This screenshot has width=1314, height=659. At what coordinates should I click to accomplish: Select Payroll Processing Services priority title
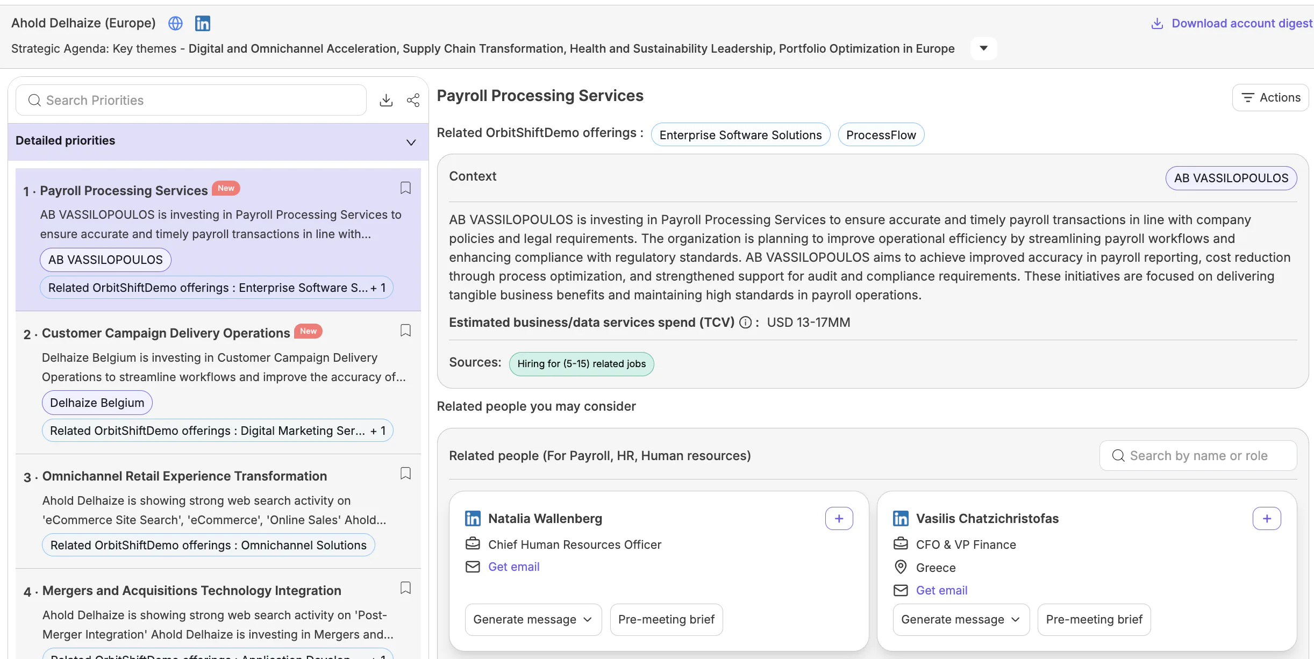[124, 190]
